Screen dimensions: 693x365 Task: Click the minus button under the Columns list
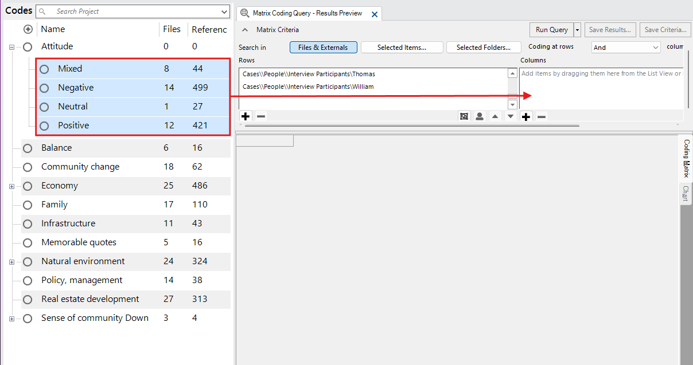coord(542,116)
